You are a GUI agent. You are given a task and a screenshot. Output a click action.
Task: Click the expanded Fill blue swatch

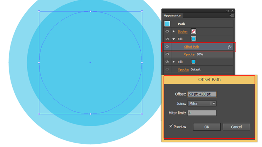pos(193,39)
